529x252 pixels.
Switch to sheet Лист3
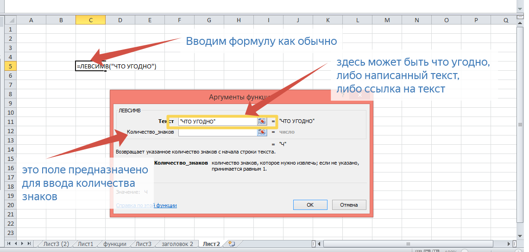click(144, 244)
